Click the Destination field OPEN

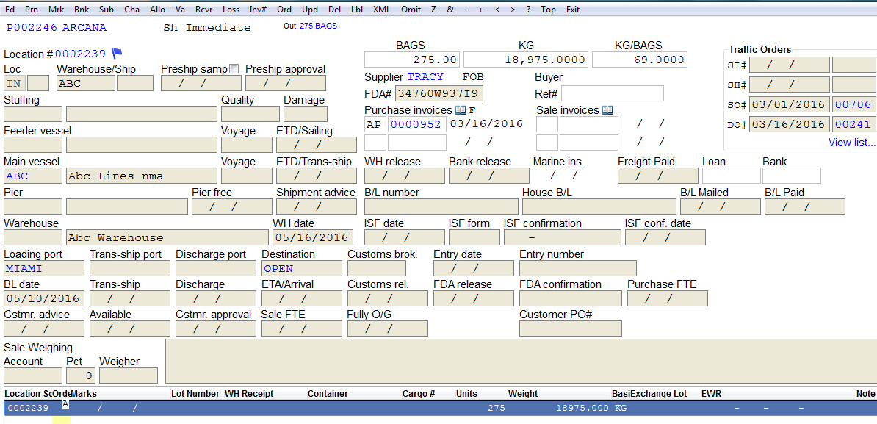pos(302,268)
